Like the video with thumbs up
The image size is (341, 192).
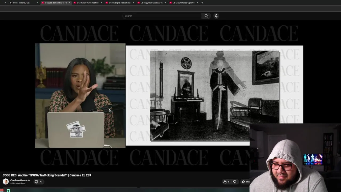tap(226, 182)
